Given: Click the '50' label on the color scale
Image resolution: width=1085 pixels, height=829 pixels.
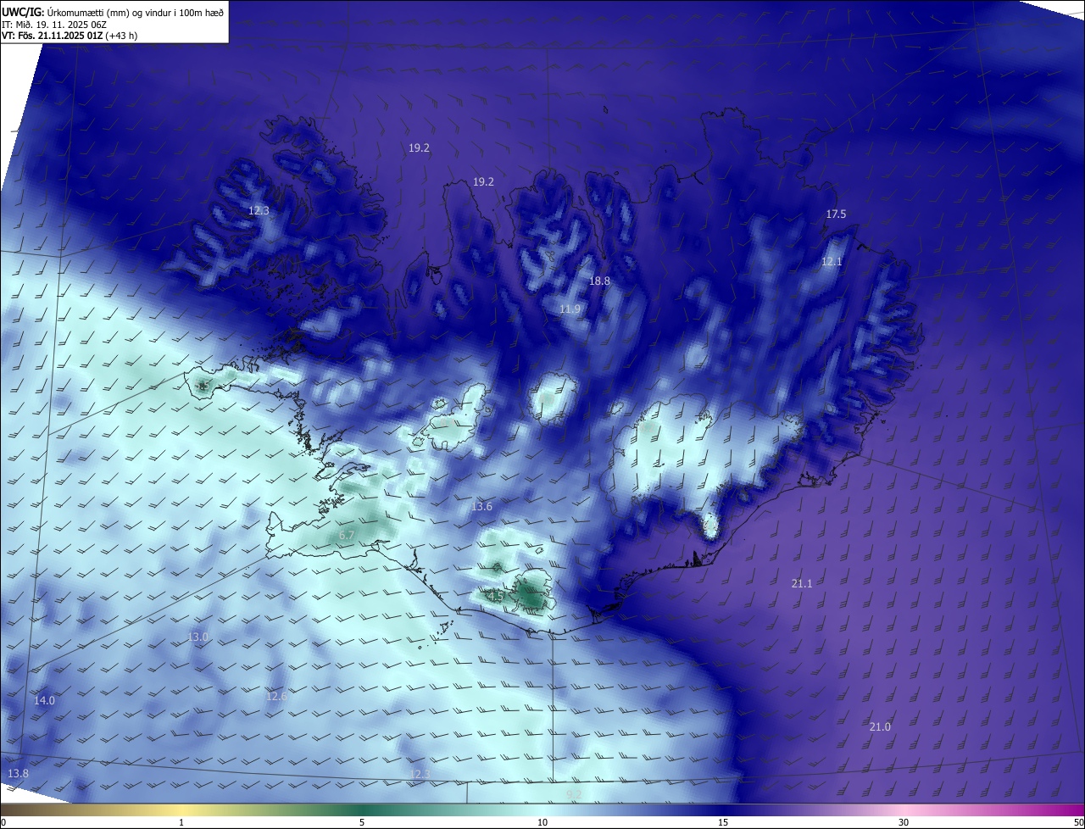Looking at the screenshot, I should point(1078,822).
